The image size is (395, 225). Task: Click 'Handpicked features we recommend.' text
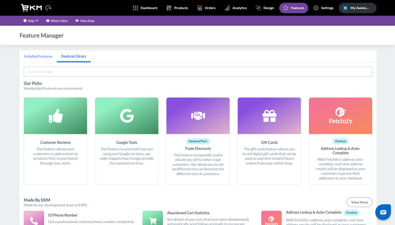(53, 89)
